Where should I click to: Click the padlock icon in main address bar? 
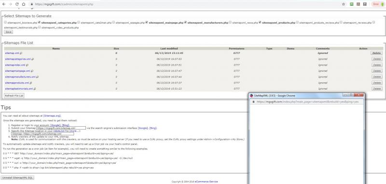(x=32, y=4)
